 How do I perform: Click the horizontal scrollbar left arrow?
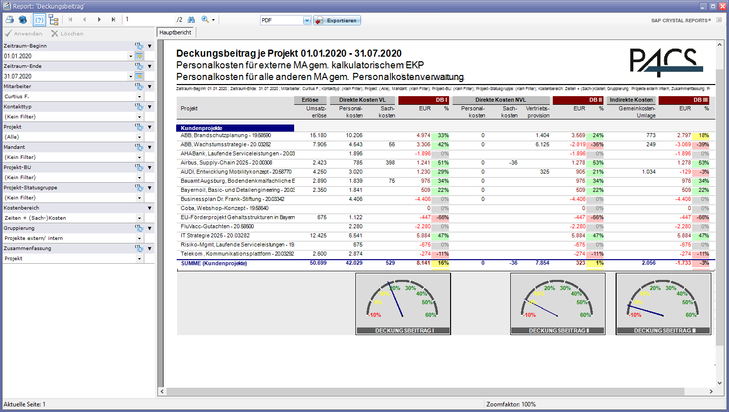coord(162,392)
